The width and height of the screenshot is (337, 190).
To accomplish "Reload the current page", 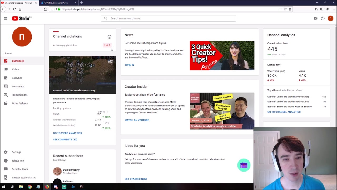I will [x=14, y=9].
